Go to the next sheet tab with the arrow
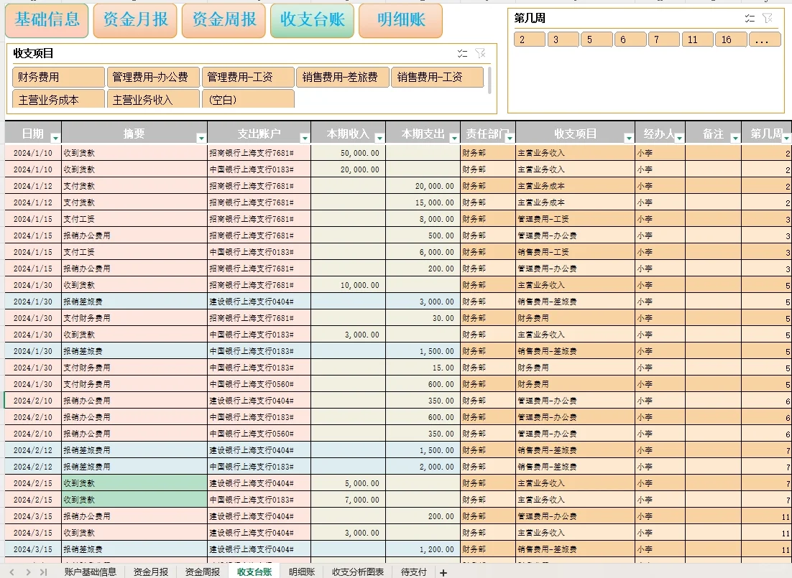Screen dimensions: 792x578 click(x=28, y=572)
